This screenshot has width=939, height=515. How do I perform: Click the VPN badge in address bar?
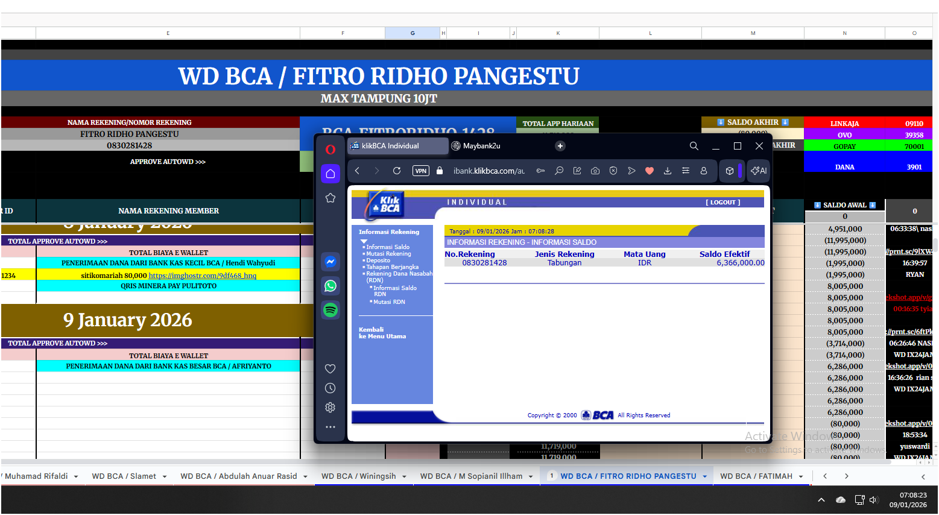coord(421,171)
